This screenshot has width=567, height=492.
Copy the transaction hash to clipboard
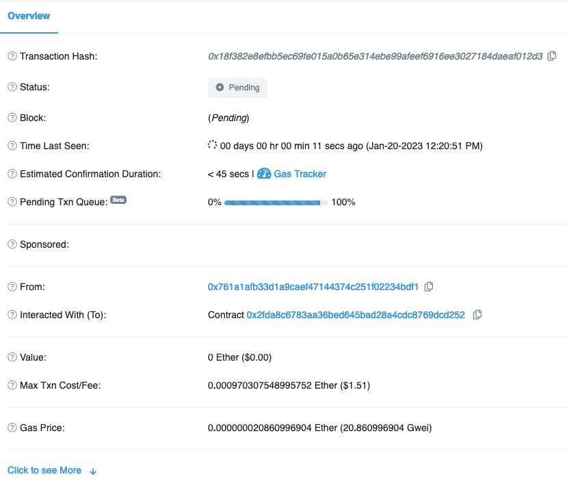tap(551, 56)
